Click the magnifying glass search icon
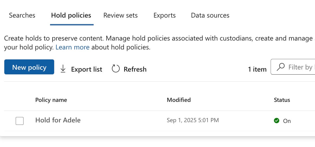Image resolution: width=315 pixels, height=147 pixels. pyautogui.click(x=281, y=67)
